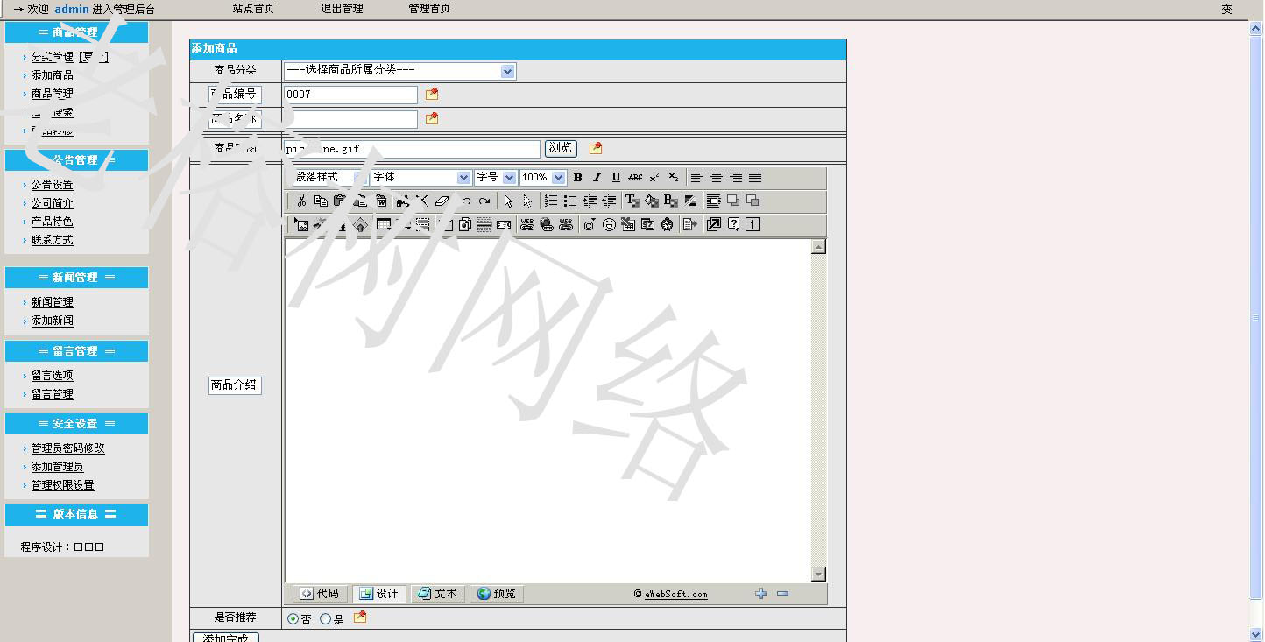Focus the 商品编号 field containing 0007
The width and height of the screenshot is (1265, 642).
350,95
